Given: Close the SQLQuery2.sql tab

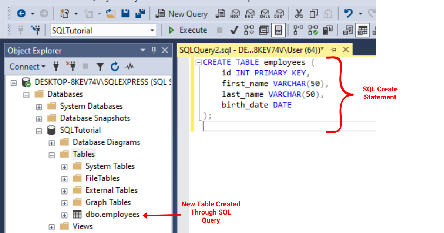Looking at the screenshot, I should (x=346, y=50).
